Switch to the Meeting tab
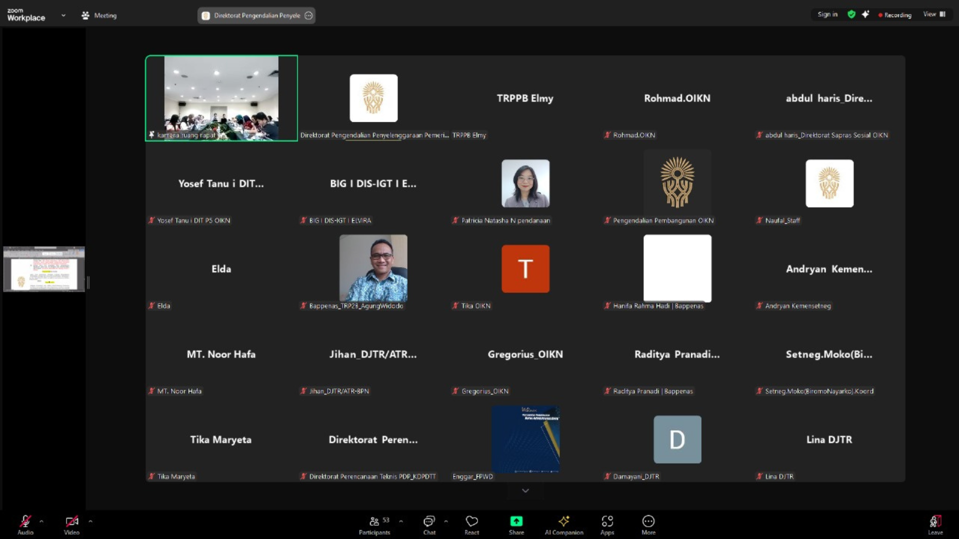Screen dimensions: 959x539 click(99, 15)
